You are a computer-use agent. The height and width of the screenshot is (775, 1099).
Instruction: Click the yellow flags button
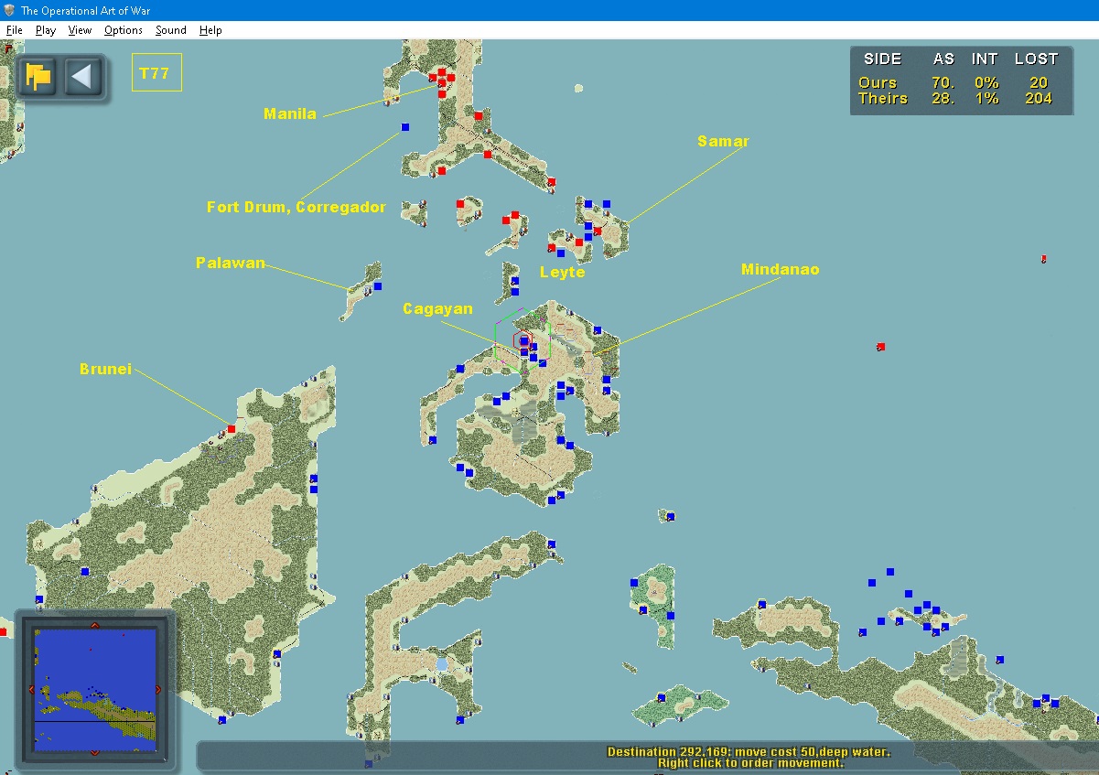pyautogui.click(x=38, y=76)
